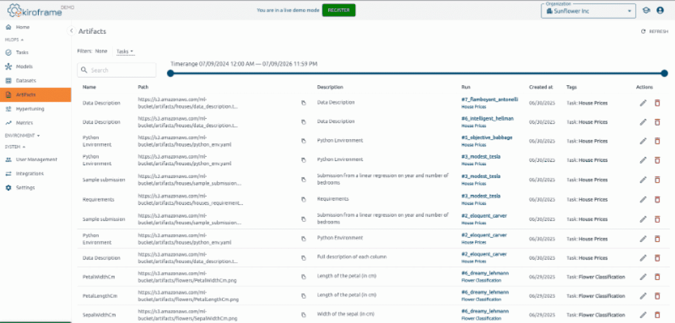Copy the path of the PetalWidthCm artifact
Screen dimensions: 675x323
coord(304,277)
